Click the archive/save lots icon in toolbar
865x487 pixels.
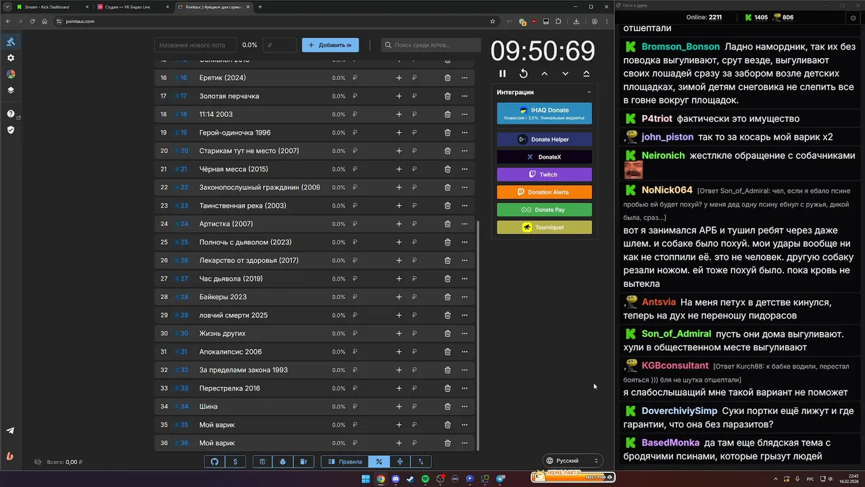click(x=262, y=461)
